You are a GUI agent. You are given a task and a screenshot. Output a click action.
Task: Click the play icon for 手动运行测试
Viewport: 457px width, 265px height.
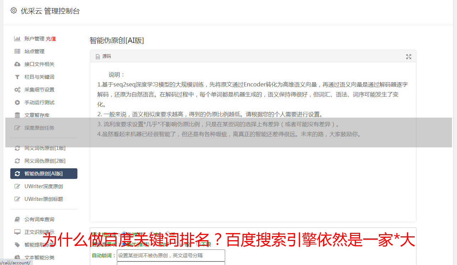coord(17,102)
